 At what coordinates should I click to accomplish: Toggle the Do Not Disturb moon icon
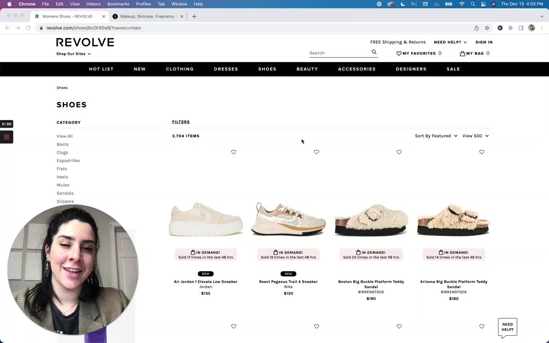(x=403, y=4)
